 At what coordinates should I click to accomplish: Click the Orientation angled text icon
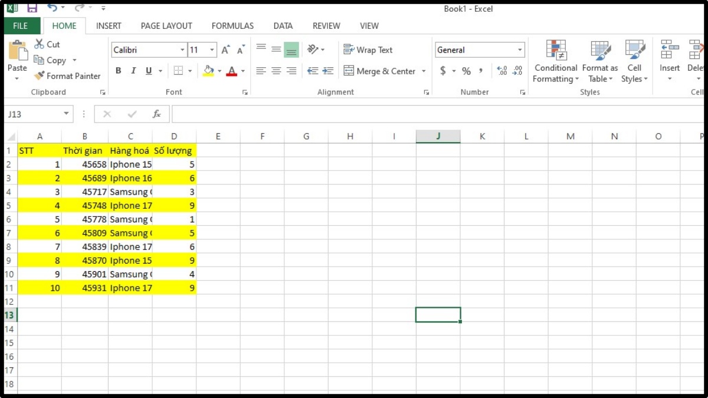[313, 50]
